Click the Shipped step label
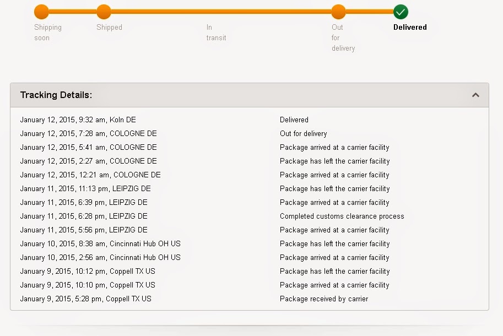Screen dimensions: 503x336 point(109,27)
